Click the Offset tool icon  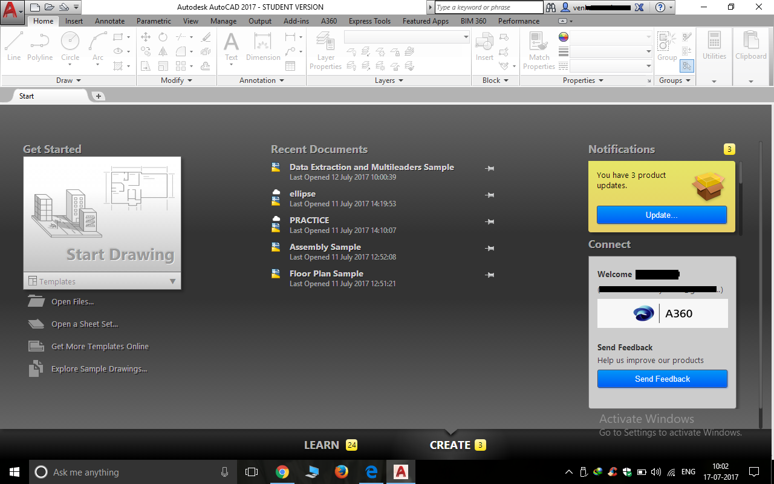pos(206,66)
